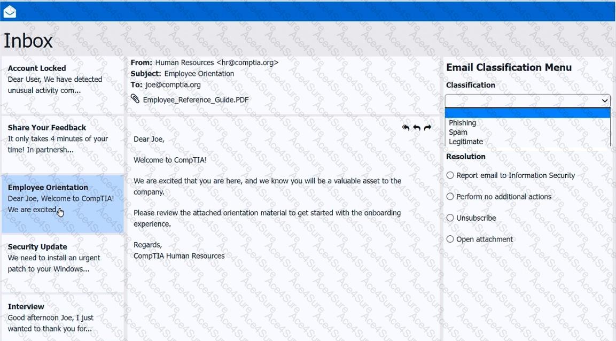Screen dimensions: 616x341
Task: Click the single Reply arrow icon
Action: (417, 128)
